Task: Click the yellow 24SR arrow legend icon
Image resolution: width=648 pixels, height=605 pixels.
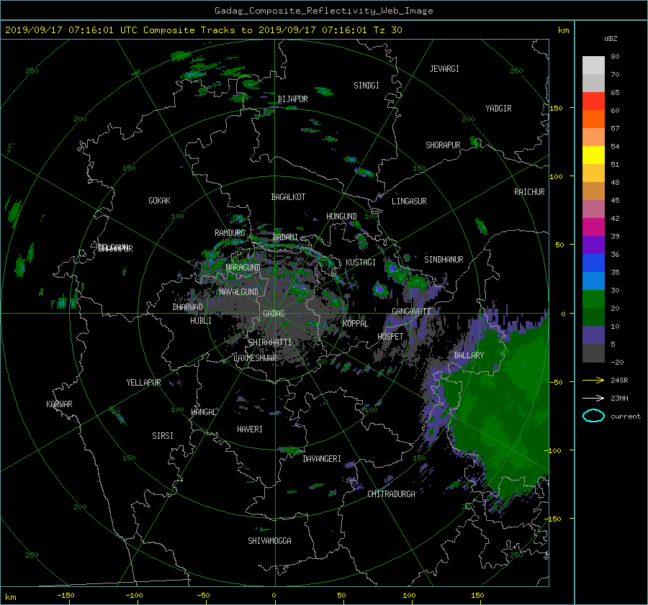Action: point(593,380)
